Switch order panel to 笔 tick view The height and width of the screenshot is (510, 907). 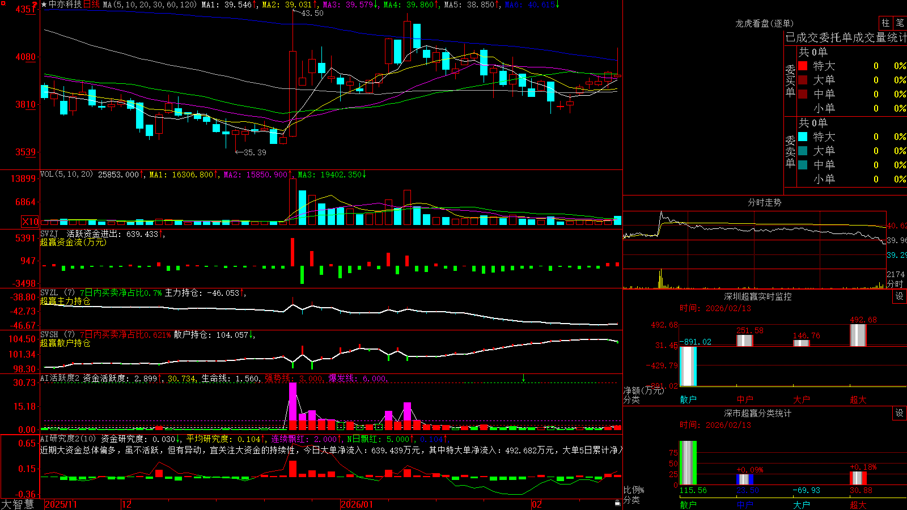tap(900, 23)
